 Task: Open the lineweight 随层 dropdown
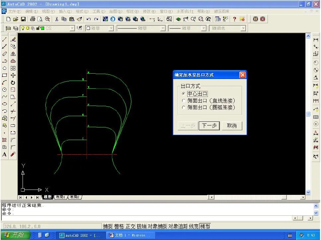(x=203, y=28)
